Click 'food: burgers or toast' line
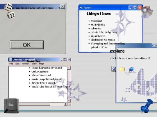 pos(47,68)
